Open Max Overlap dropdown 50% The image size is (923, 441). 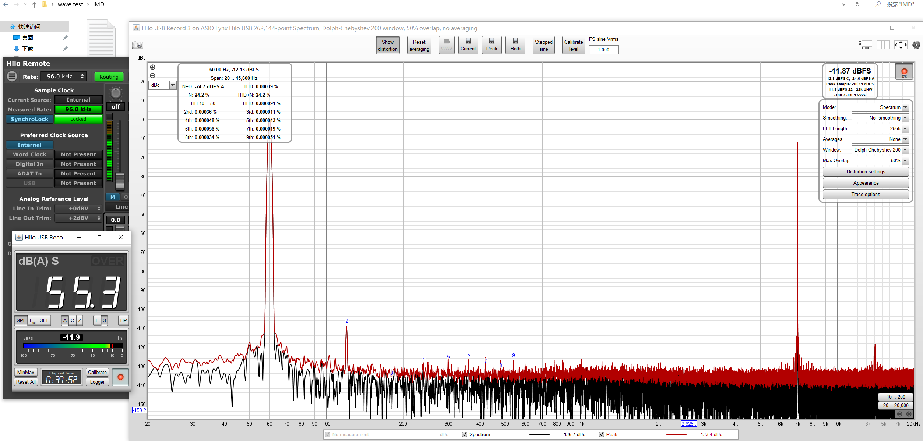point(880,160)
